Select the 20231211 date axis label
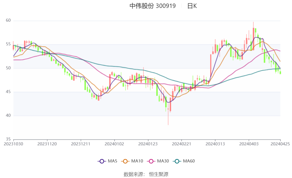 [81, 144]
